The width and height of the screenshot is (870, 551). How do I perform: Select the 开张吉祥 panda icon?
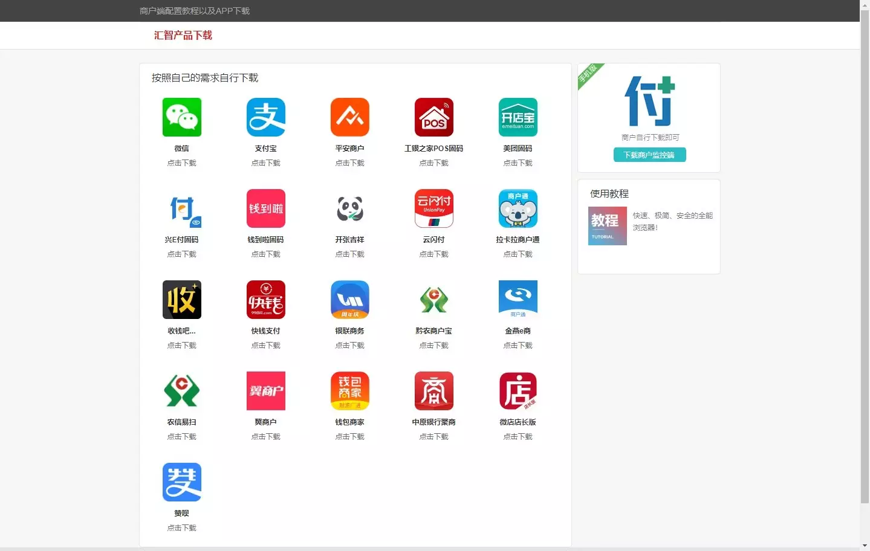tap(349, 208)
